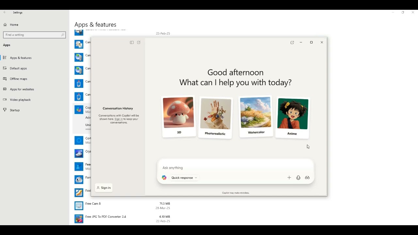This screenshot has width=418, height=235.
Task: Select the Photorealistic style card
Action: [215, 118]
